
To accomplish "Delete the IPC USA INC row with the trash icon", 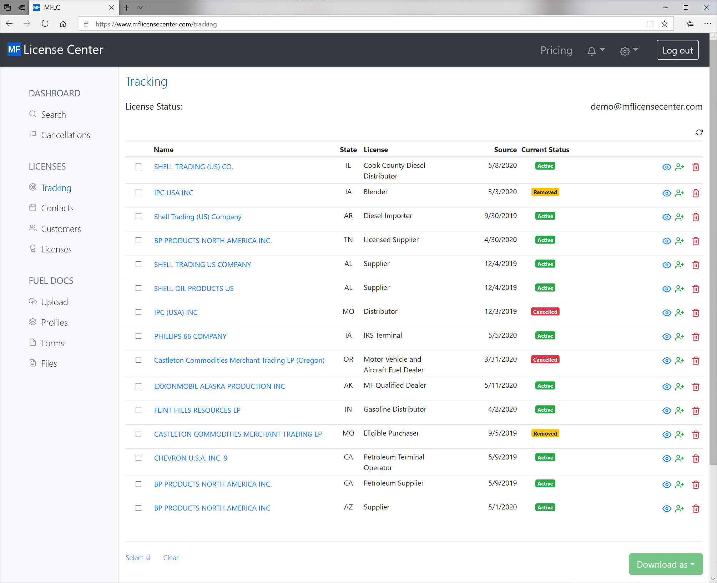I will pyautogui.click(x=696, y=194).
